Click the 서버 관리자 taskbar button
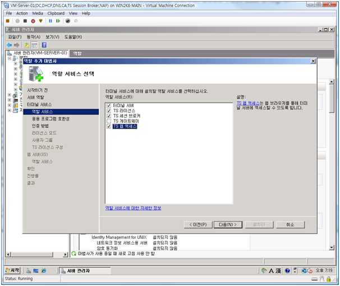The height and width of the screenshot is (286, 340). point(85,271)
